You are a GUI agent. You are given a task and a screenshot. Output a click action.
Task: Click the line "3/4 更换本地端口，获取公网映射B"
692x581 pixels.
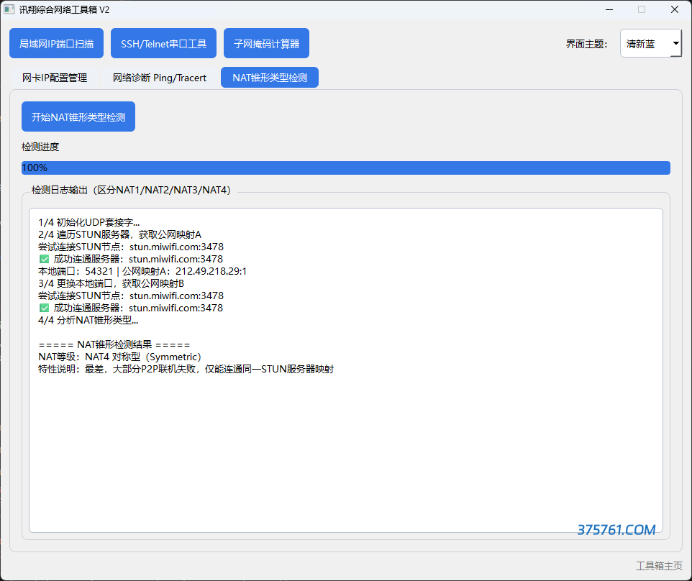111,283
